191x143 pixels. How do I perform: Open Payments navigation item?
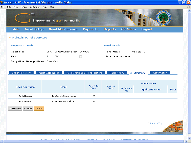tap(90, 29)
